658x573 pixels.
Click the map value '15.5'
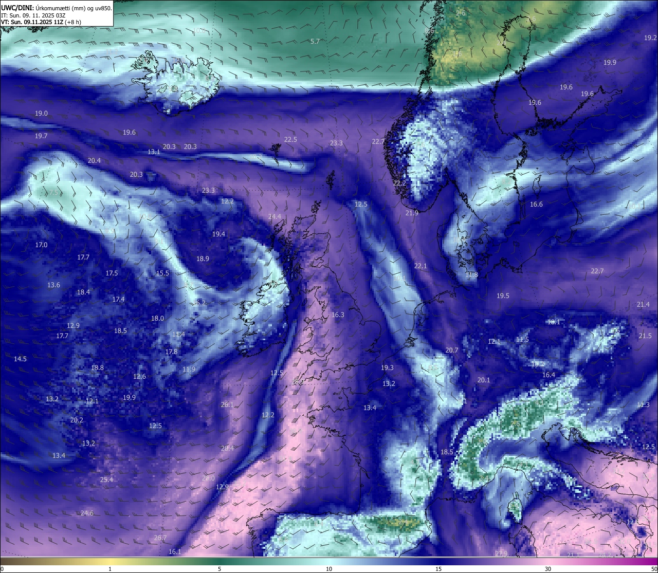(162, 273)
